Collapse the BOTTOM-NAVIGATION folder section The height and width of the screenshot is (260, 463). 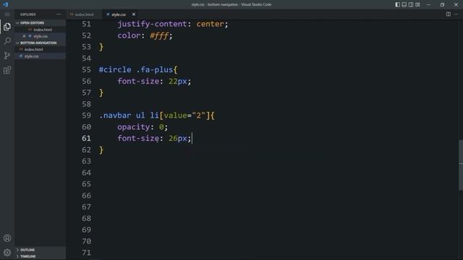(x=41, y=43)
